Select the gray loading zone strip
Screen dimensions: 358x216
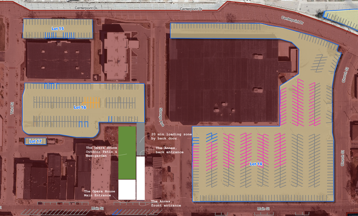[x=141, y=139]
